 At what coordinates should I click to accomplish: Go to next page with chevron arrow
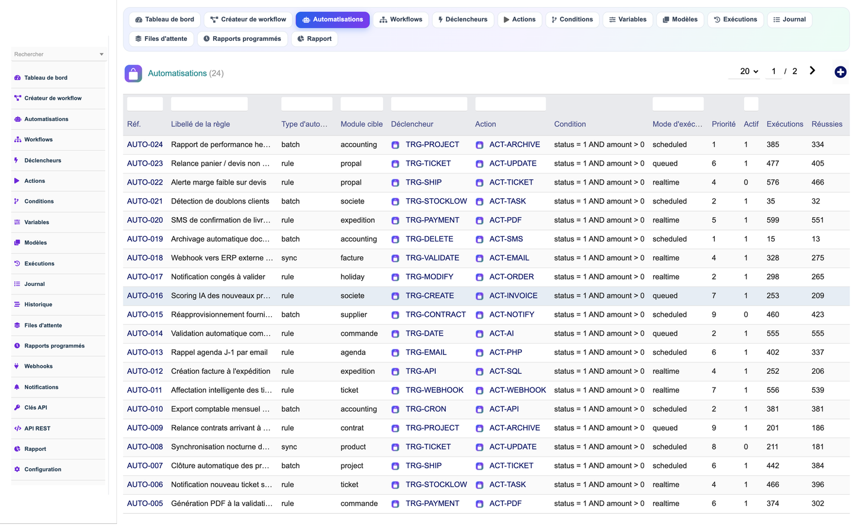812,71
